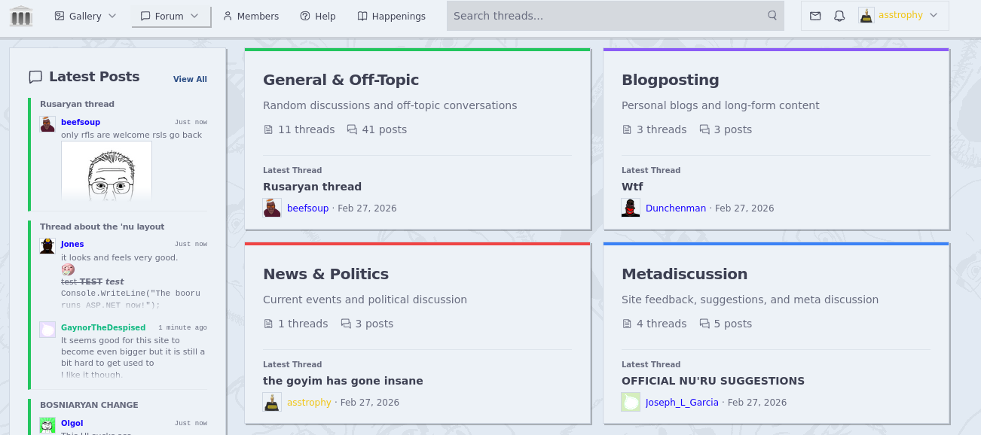Click asstrophy's avatar under News & Politics
Viewport: 981px width, 435px height.
(272, 402)
